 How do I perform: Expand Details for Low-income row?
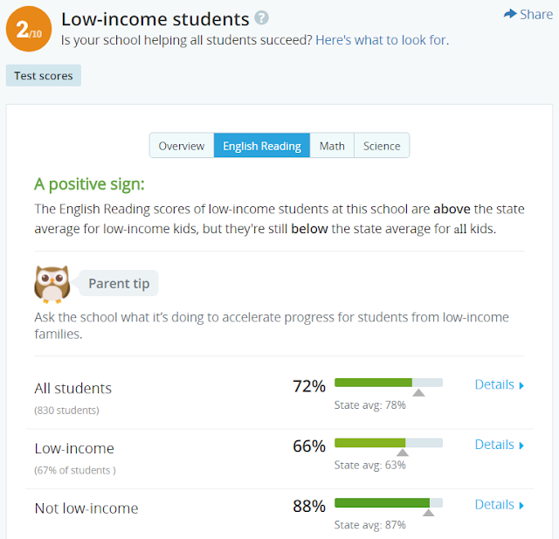pyautogui.click(x=499, y=445)
